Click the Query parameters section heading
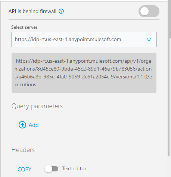The height and width of the screenshot is (177, 171). [x=37, y=106]
